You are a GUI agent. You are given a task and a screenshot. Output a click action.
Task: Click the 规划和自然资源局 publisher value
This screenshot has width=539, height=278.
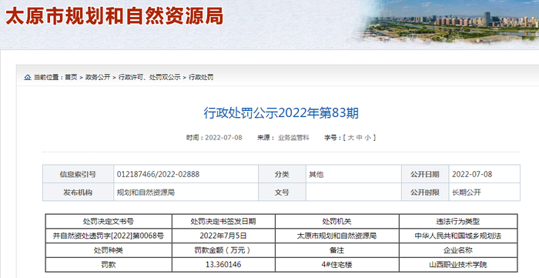tap(146, 193)
